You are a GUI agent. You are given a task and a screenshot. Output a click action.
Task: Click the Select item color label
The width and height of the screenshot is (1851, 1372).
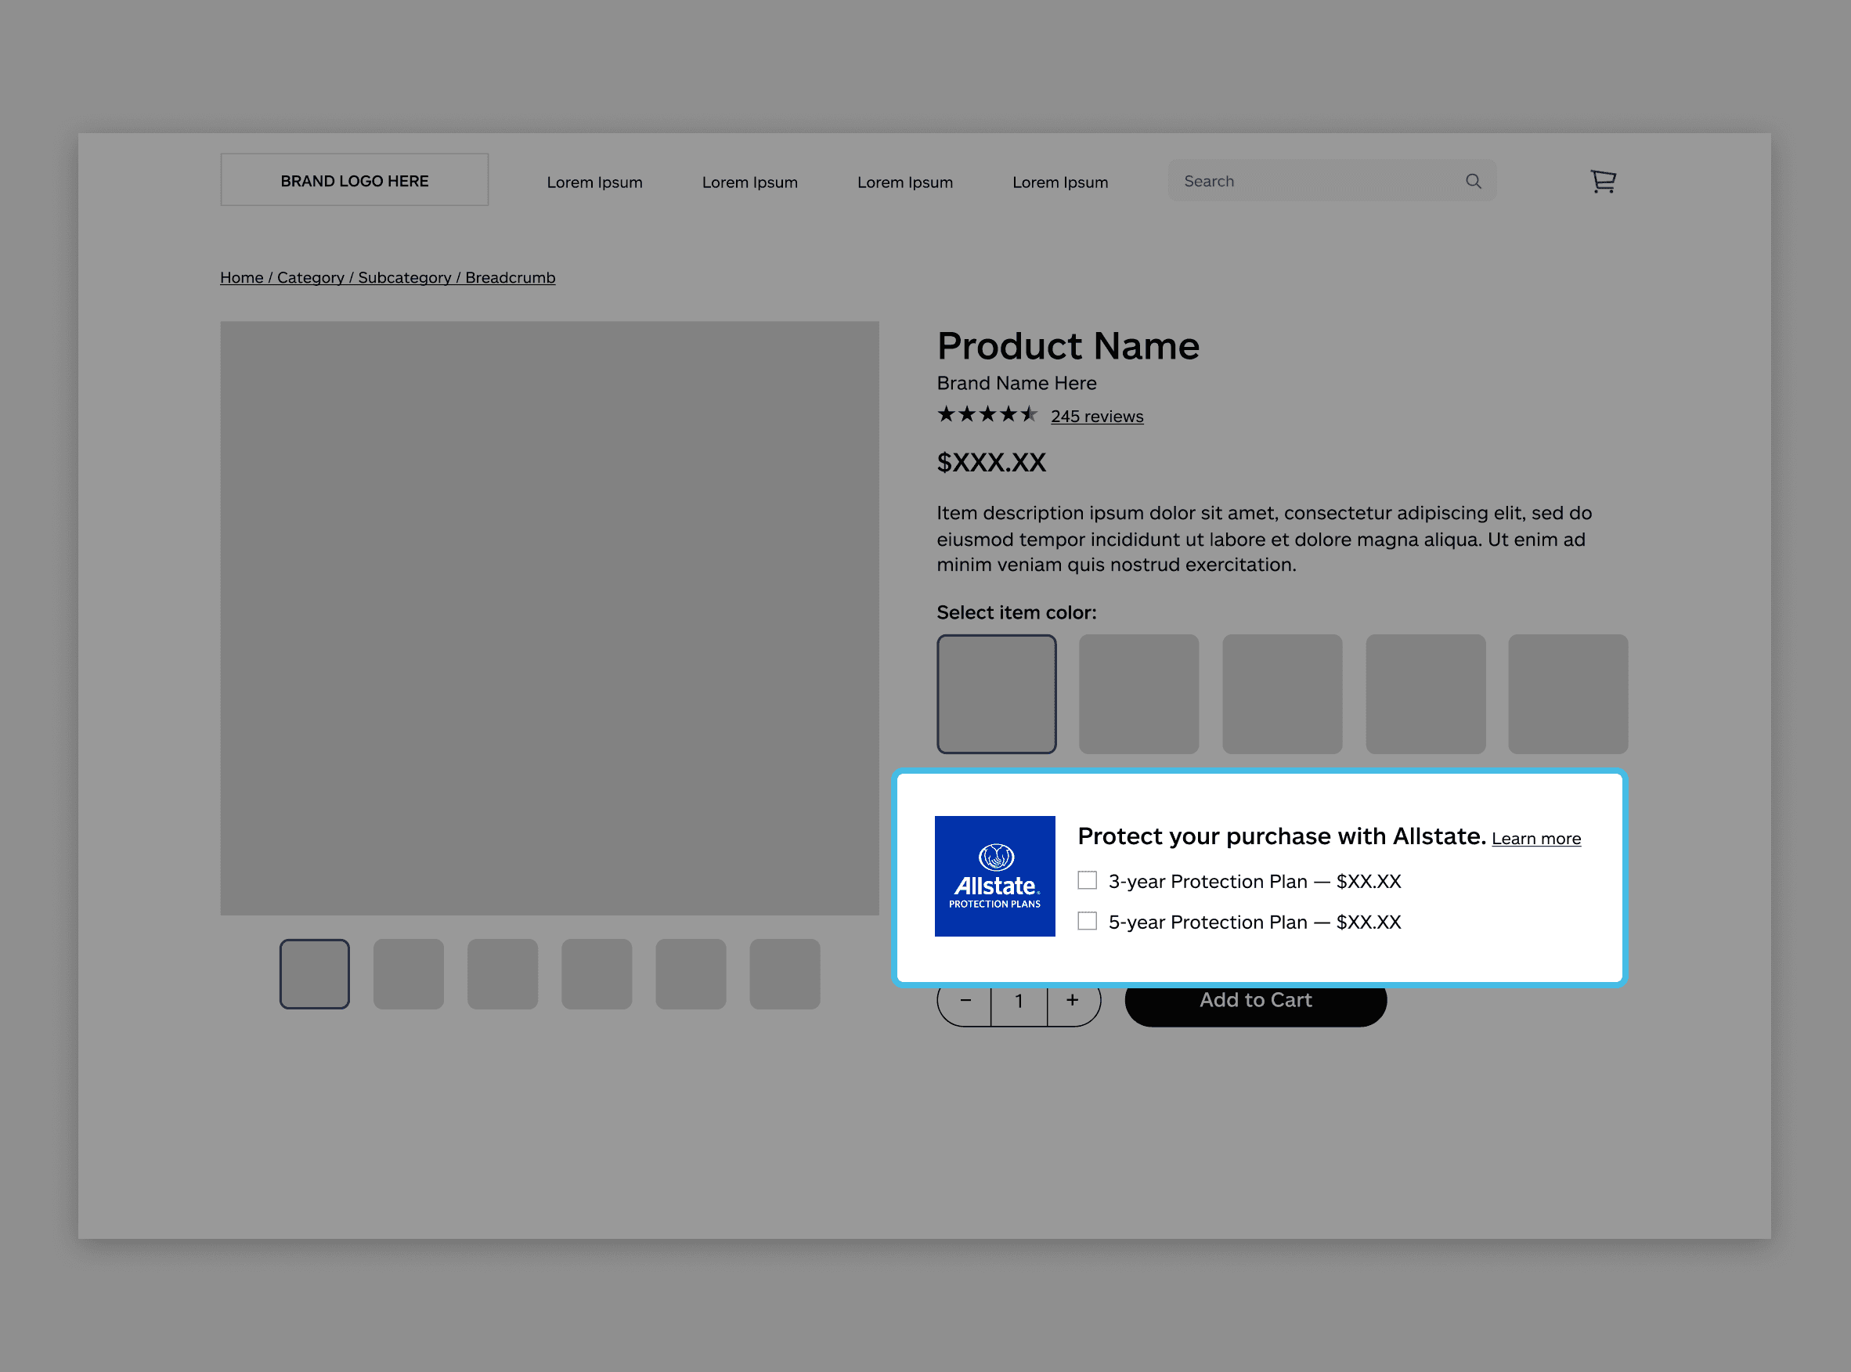(1016, 612)
